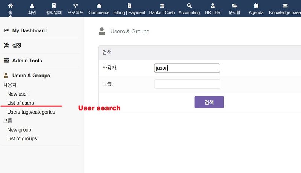Click the Home house icon
Image resolution: width=301 pixels, height=173 pixels.
(x=11, y=6)
